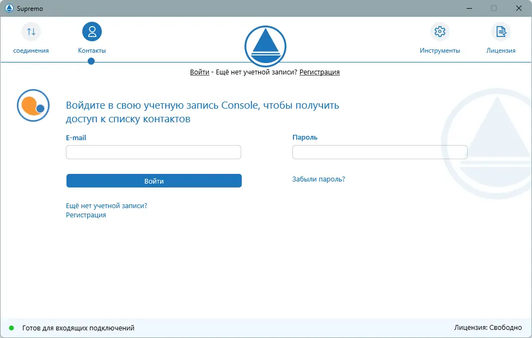Click the central Supremo sail logo

pos(265,46)
